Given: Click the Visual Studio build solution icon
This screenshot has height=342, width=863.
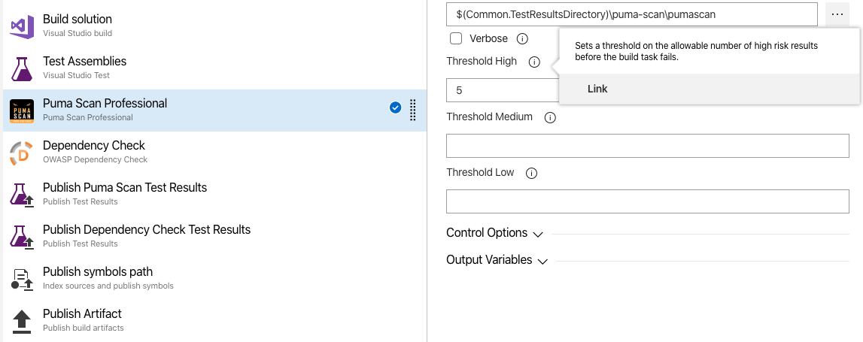Looking at the screenshot, I should click(22, 26).
